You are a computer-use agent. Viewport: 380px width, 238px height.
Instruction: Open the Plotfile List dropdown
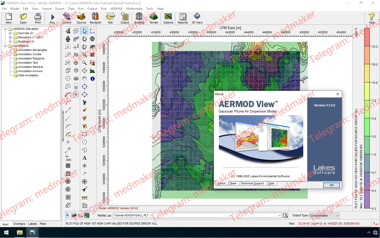[x=280, y=216]
